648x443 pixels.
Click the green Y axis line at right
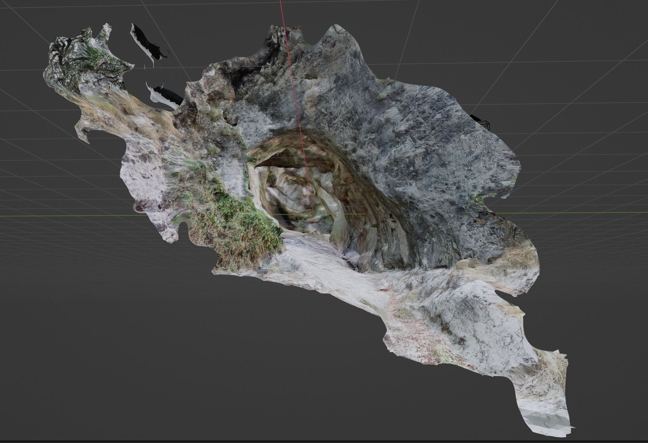tap(585, 213)
